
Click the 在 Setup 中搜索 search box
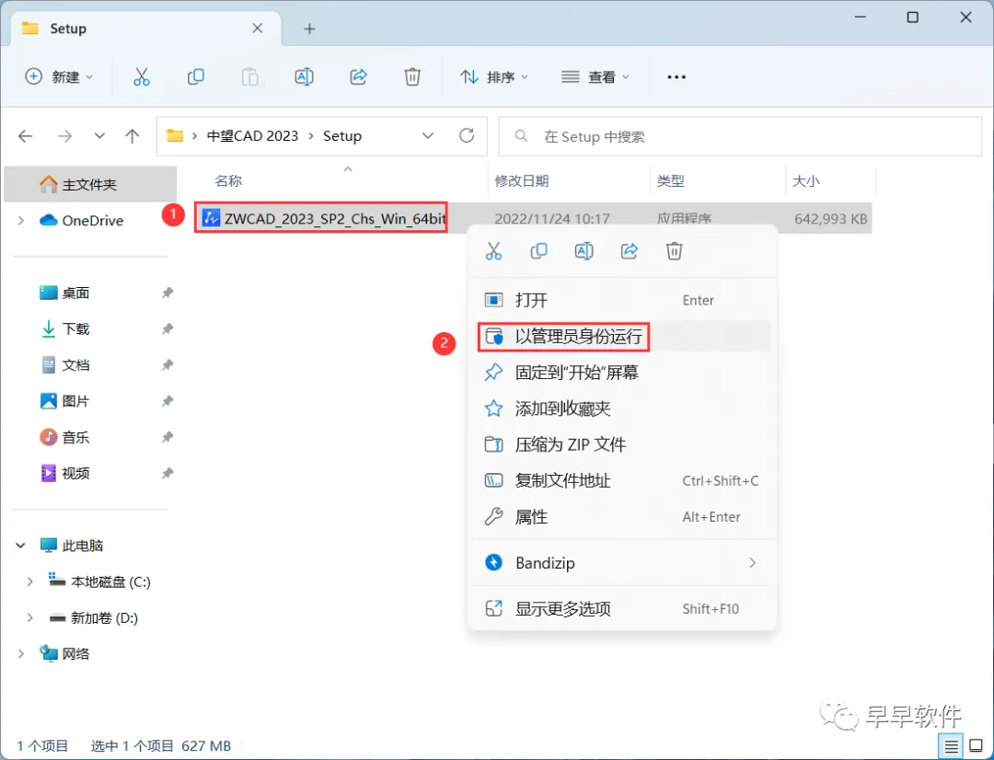click(740, 136)
